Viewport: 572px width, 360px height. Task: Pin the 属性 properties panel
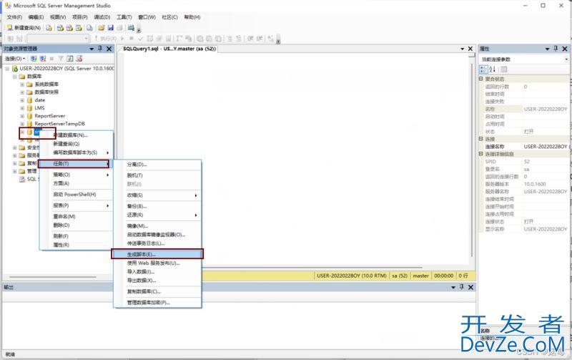556,48
